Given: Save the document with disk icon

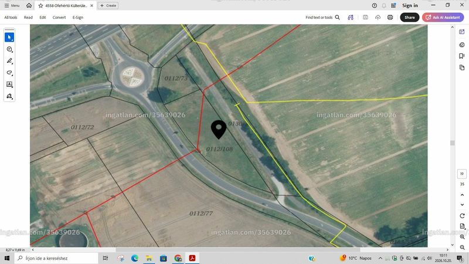Looking at the screenshot, I should coord(365,18).
